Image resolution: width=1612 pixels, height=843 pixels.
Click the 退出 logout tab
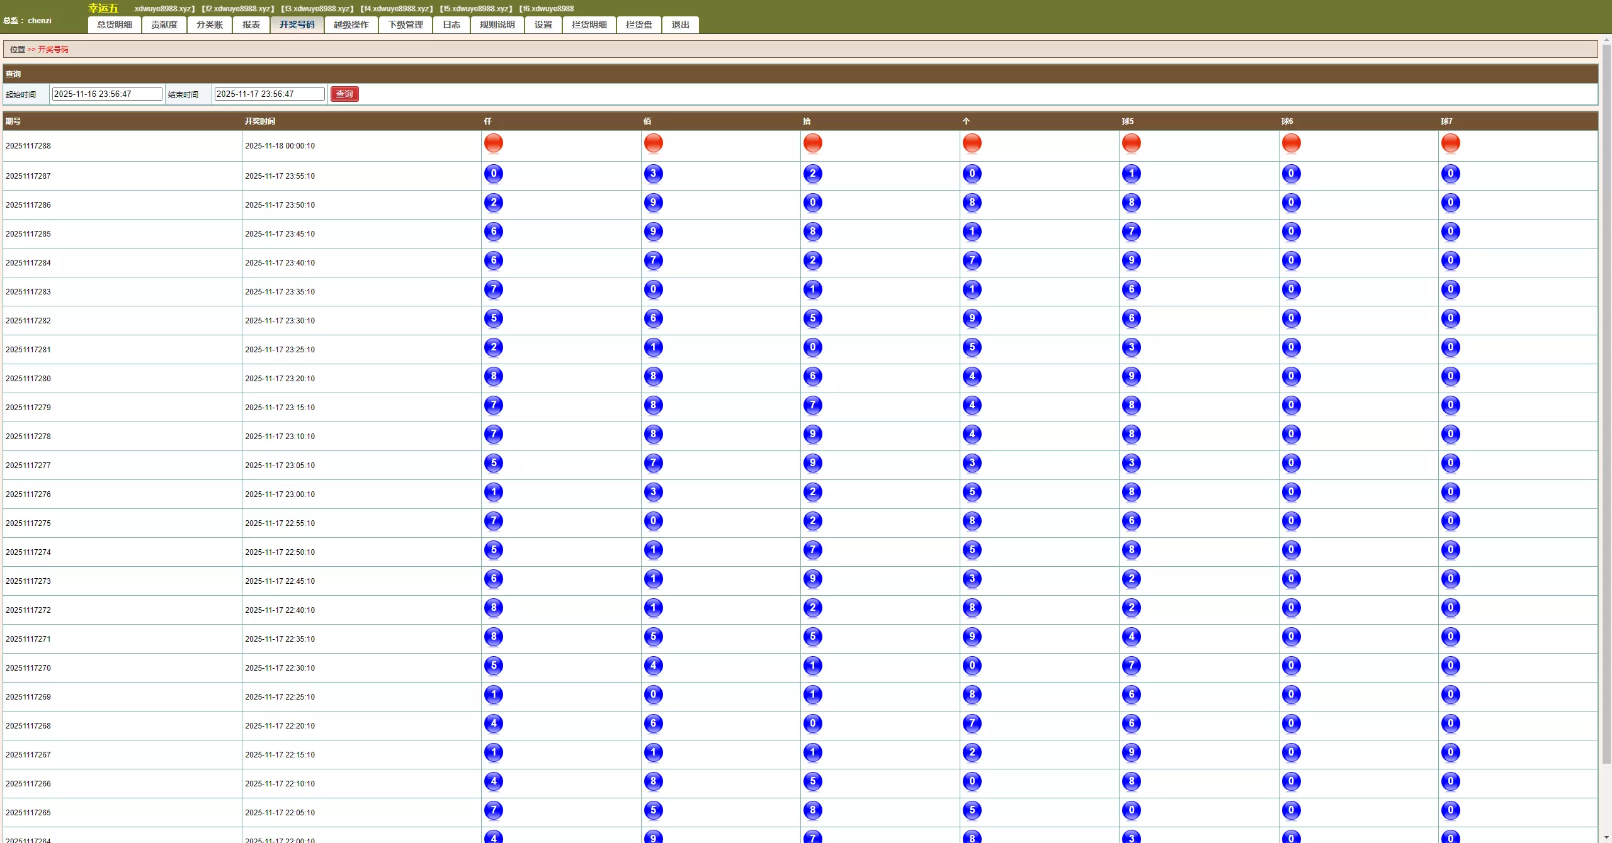(x=680, y=25)
